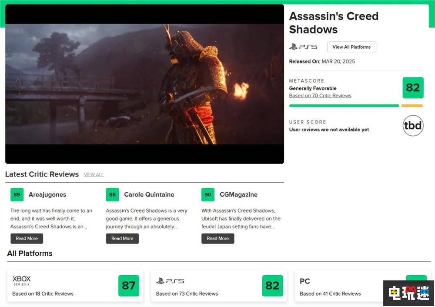Click the 89 score badge for Areajugones
This screenshot has height=307, width=435.
point(17,194)
